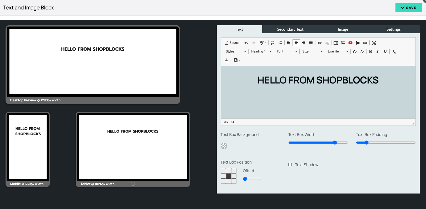Align text left
Viewport: 426px width, 209px height.
289,43
